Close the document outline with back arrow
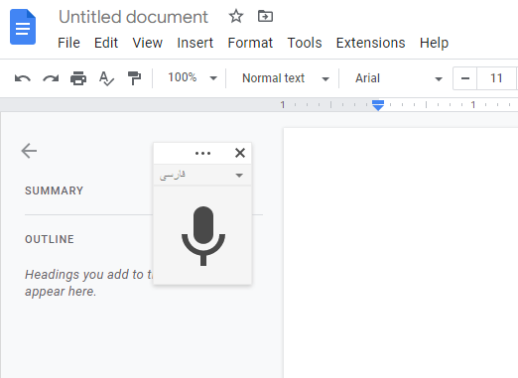The width and height of the screenshot is (518, 378). pos(29,151)
